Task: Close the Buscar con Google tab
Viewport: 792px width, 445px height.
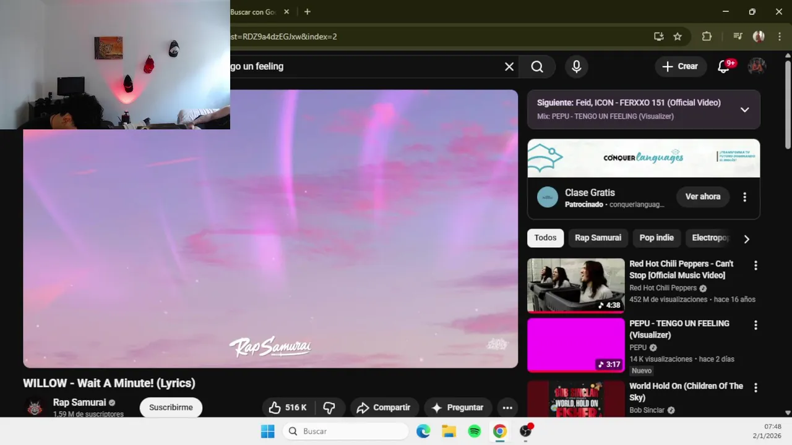Action: (286, 12)
